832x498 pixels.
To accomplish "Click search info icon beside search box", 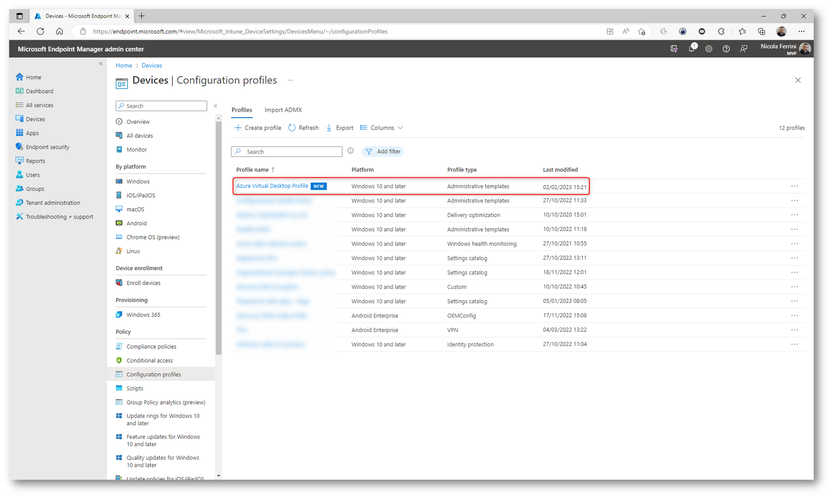I will (x=351, y=151).
